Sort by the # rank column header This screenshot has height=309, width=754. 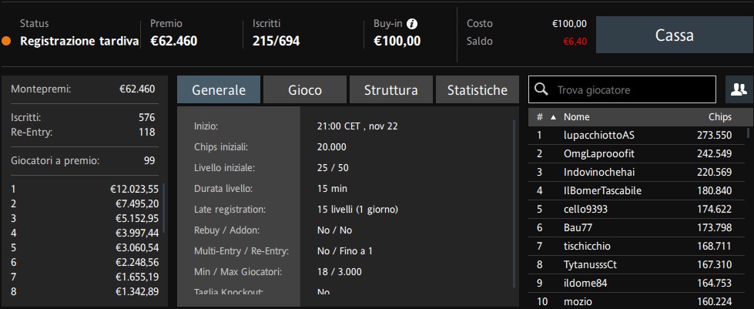(x=540, y=117)
